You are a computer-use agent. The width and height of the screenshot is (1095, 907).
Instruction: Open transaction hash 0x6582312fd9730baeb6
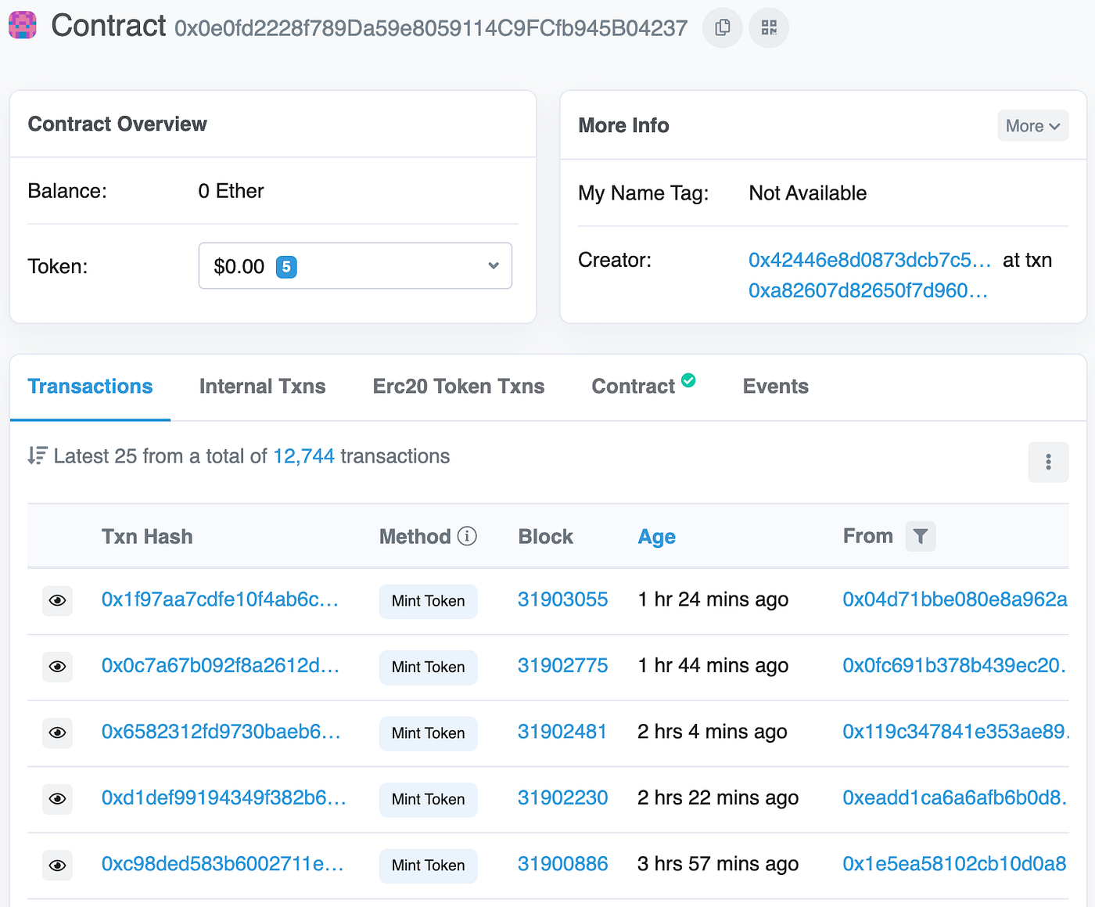221,732
